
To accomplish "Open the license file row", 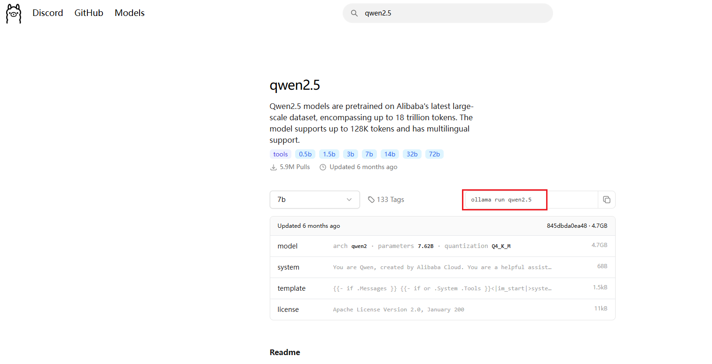I will (442, 310).
